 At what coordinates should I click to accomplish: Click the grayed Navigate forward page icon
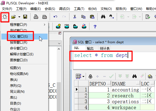tap(134, 17)
